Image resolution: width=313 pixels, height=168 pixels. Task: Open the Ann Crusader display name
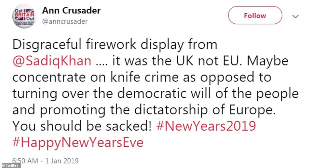(x=71, y=10)
